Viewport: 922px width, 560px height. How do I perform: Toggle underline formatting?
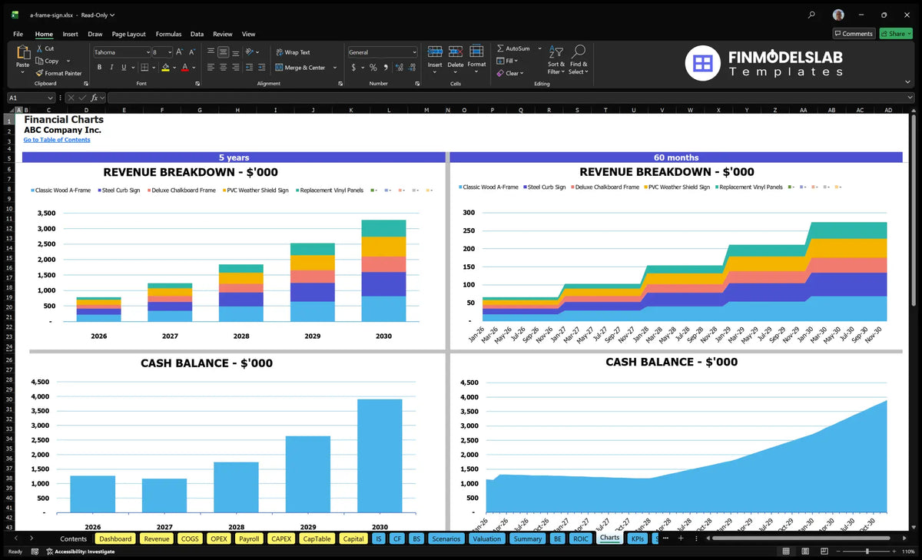[x=123, y=68]
